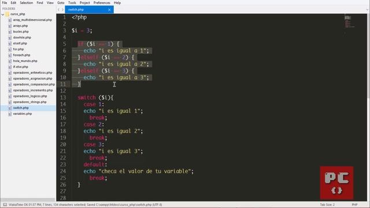Viewport: 370px width, 208px height.
Task: Open operadores_comparacion.php in sidebar
Action: click(34, 84)
